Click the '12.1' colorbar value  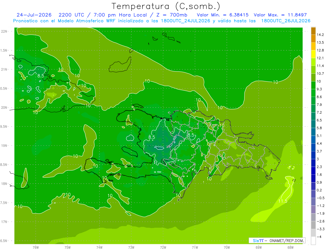coord(320,58)
